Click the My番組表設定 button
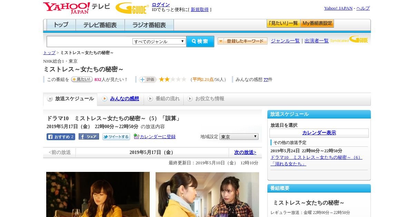This screenshot has width=414, height=217. click(317, 23)
